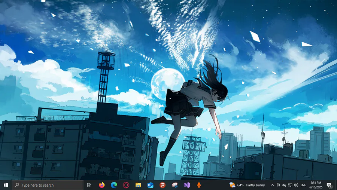Launch the orange P app in taskbar
This screenshot has height=190, width=337.
(163, 185)
